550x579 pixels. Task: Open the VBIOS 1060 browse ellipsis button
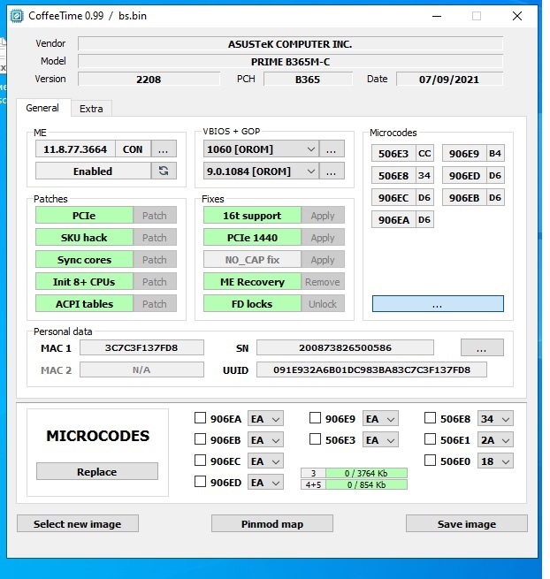332,149
